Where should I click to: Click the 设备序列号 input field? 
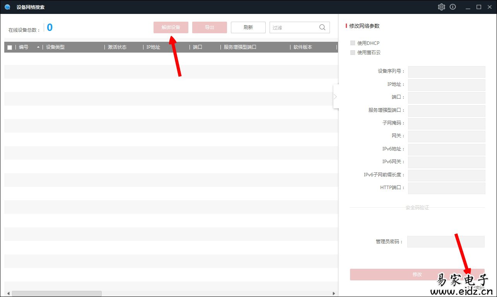[447, 72]
